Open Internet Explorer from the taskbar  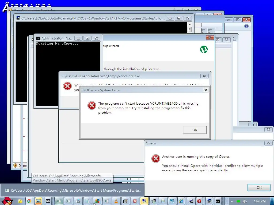point(181,201)
